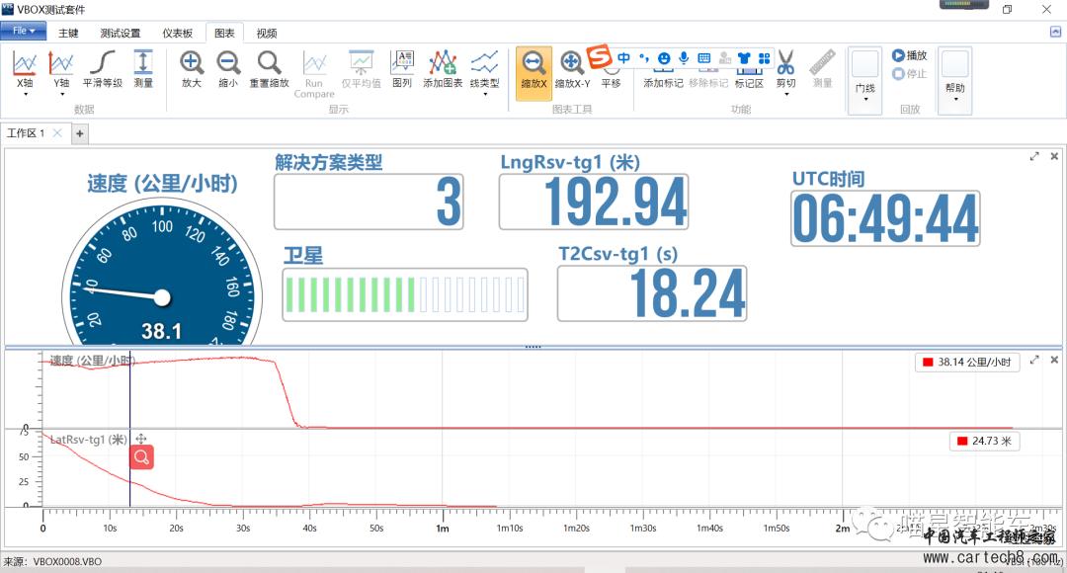Click the LngRsv-tg1 value 192.94

point(594,203)
